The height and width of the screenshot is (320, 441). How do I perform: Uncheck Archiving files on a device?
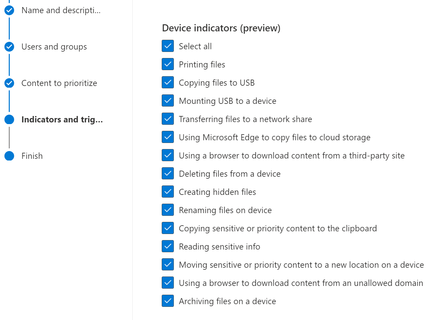[x=168, y=301]
